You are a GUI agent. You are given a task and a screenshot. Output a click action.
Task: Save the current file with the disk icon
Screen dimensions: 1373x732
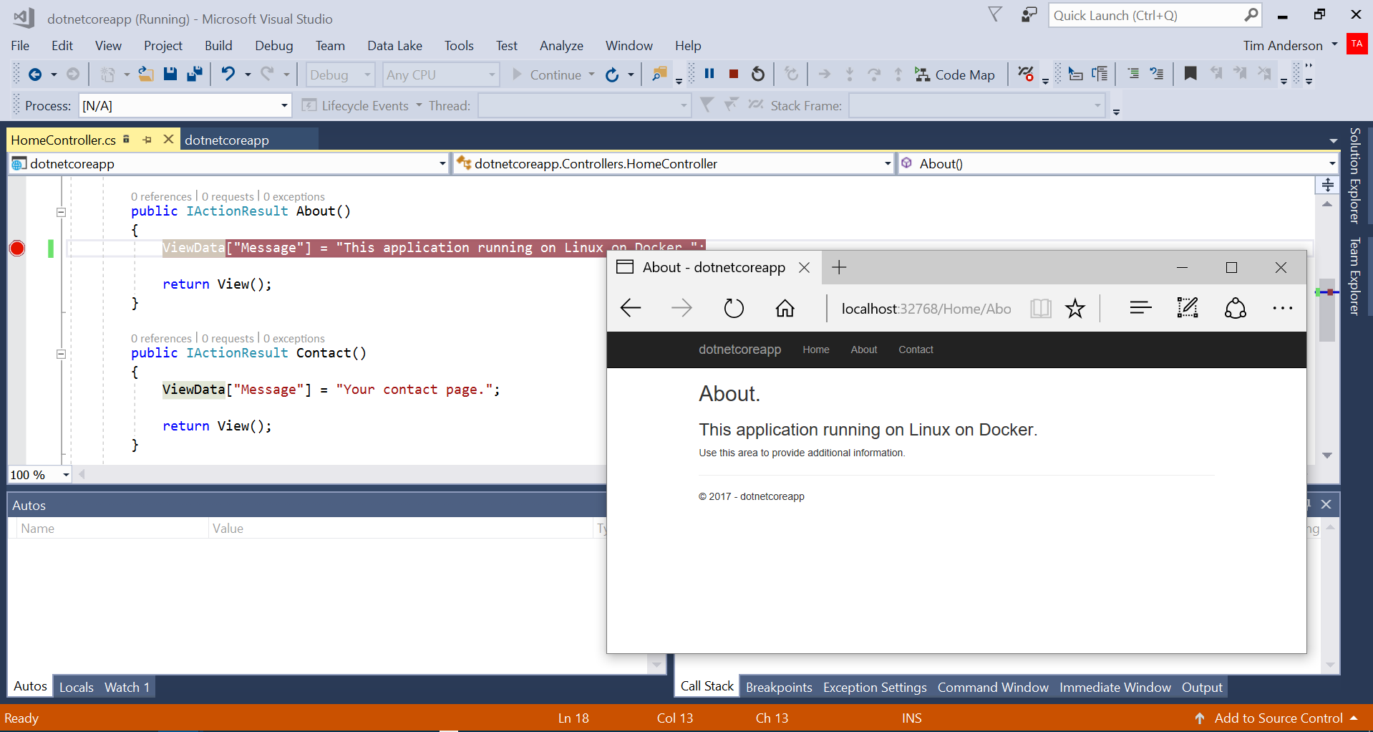pos(170,74)
